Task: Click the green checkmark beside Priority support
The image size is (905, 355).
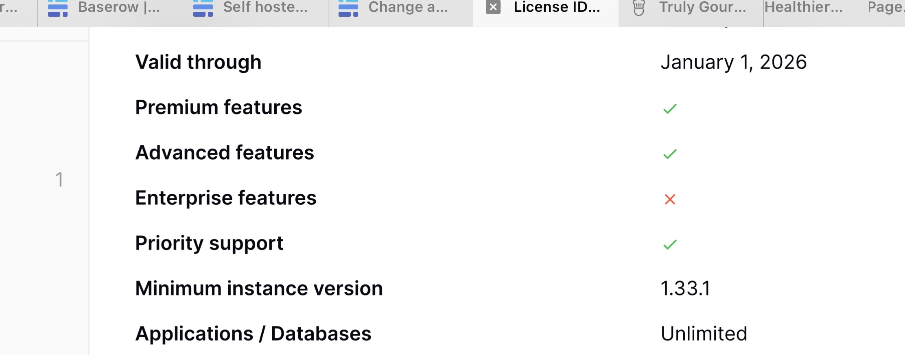Action: tap(670, 244)
